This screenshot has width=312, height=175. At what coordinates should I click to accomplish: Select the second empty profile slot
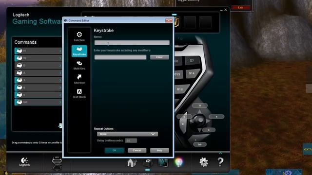[206, 22]
